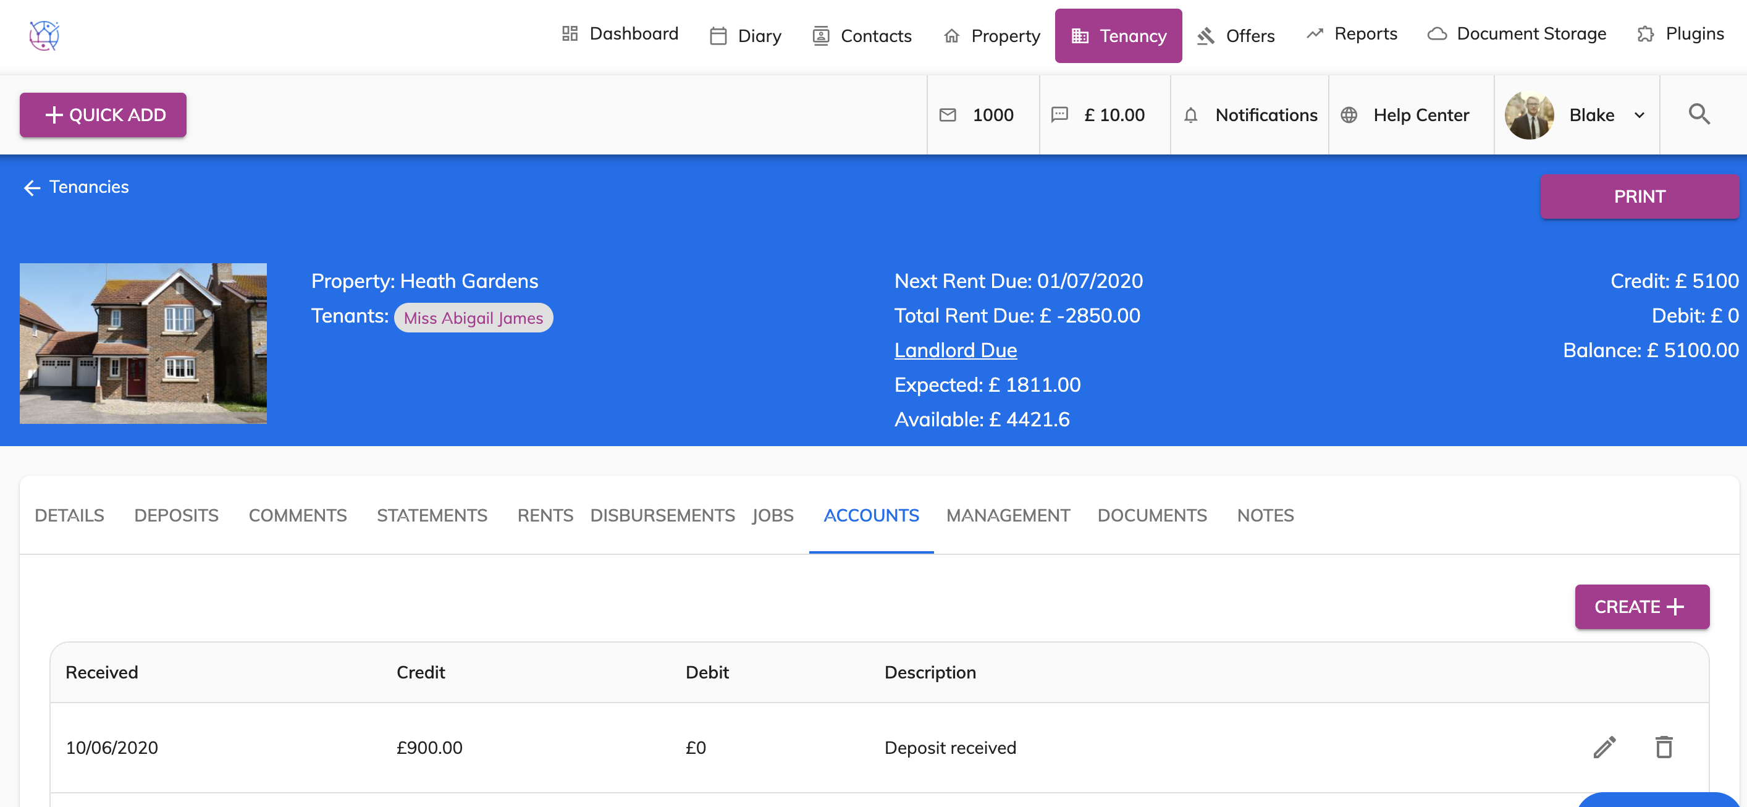
Task: Switch to the Deposits tab
Action: (x=176, y=515)
